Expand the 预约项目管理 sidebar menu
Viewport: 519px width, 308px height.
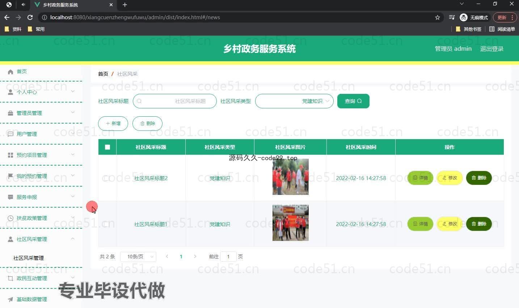click(41, 155)
